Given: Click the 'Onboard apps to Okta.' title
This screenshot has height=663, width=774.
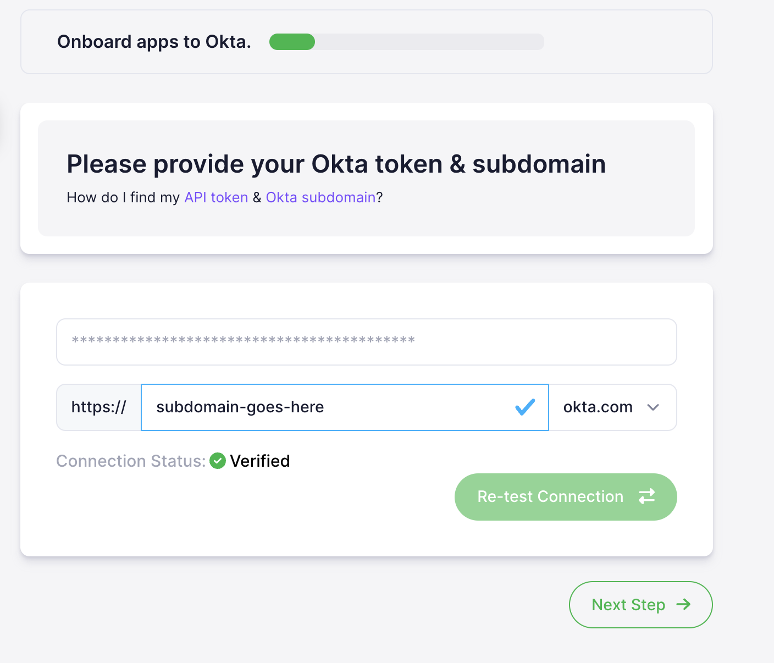Looking at the screenshot, I should pos(154,42).
